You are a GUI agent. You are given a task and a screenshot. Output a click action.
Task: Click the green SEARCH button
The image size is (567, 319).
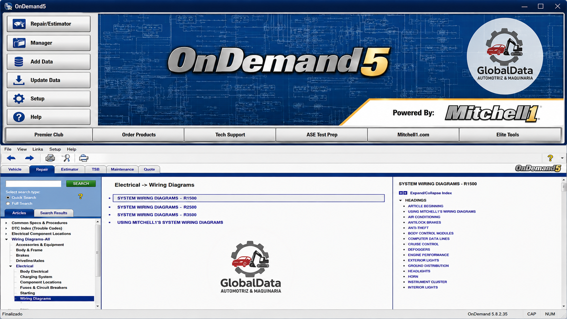[x=81, y=183]
